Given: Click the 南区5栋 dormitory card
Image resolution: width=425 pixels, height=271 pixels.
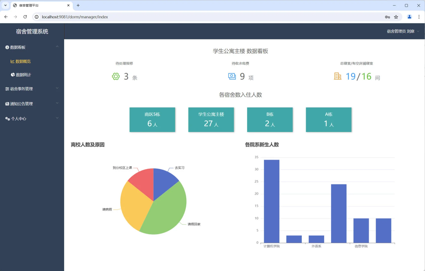Looking at the screenshot, I should coord(152,120).
